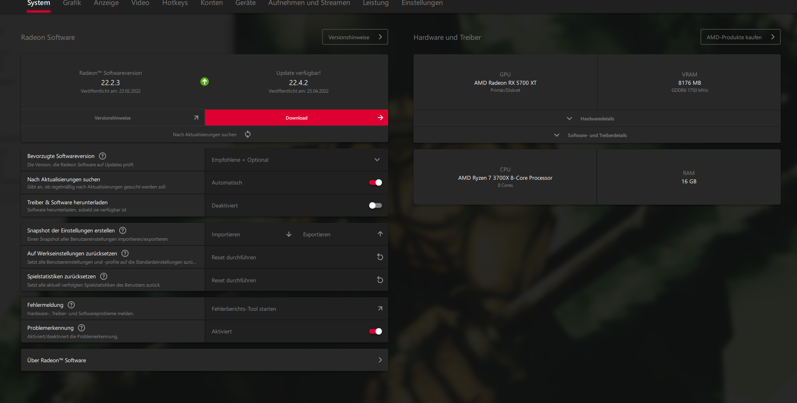
Task: Click the RAM 16 GB card
Action: (689, 177)
